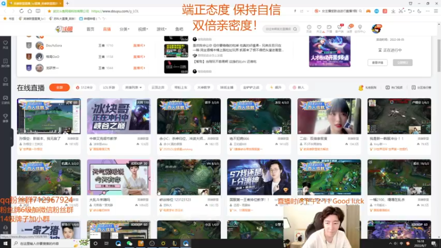
Task: Open the gift lottery bell link
Action: [x=368, y=88]
